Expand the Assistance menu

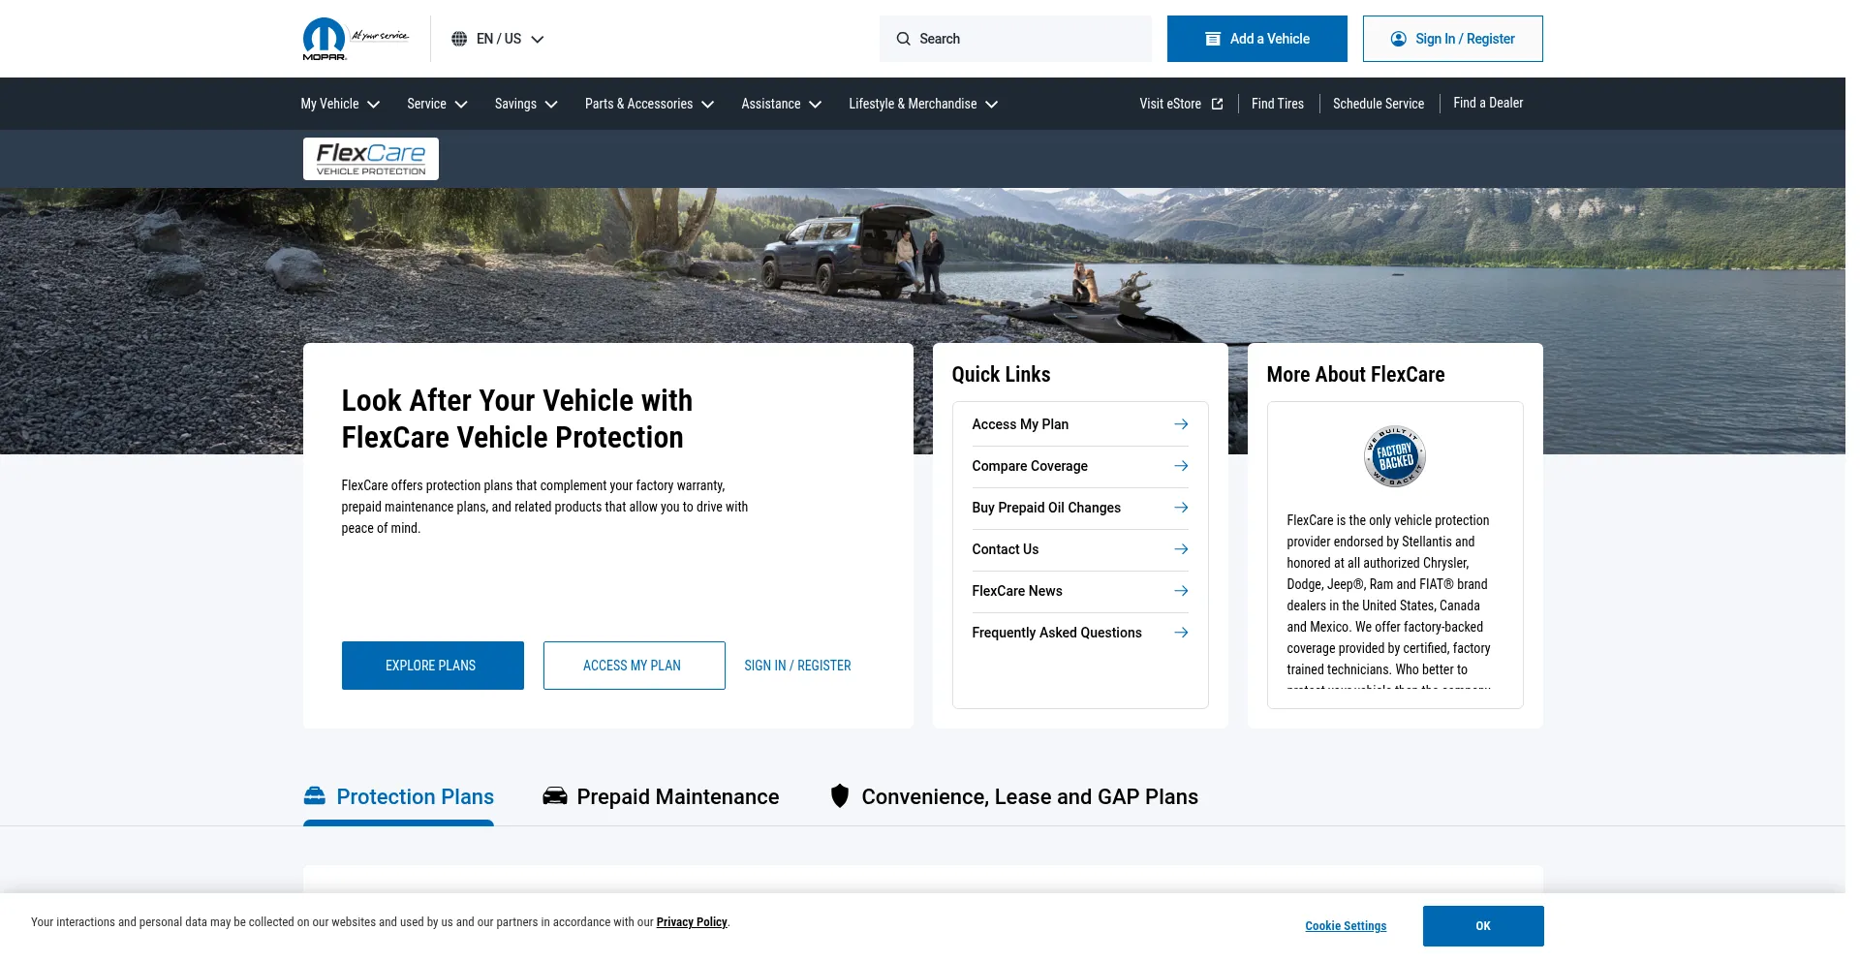[781, 104]
